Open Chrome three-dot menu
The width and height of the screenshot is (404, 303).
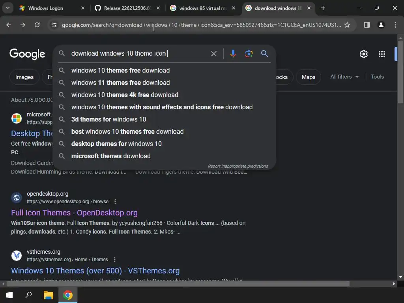click(x=395, y=25)
